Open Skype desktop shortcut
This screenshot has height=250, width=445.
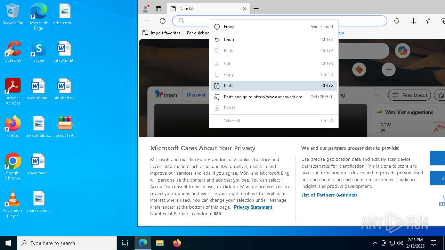pyautogui.click(x=39, y=52)
